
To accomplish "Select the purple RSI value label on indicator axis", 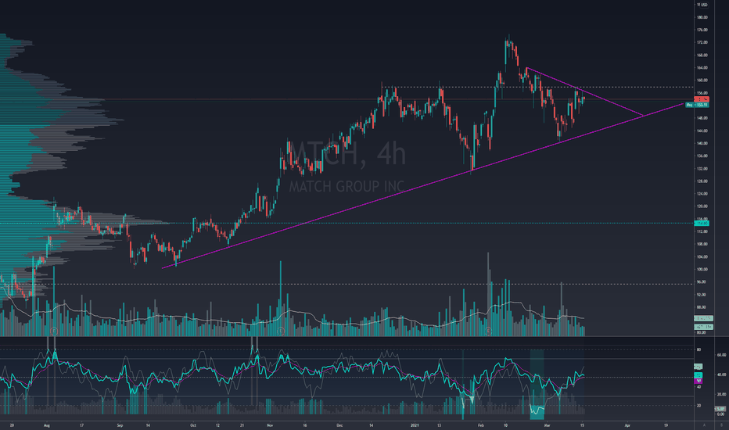I will 698,381.
